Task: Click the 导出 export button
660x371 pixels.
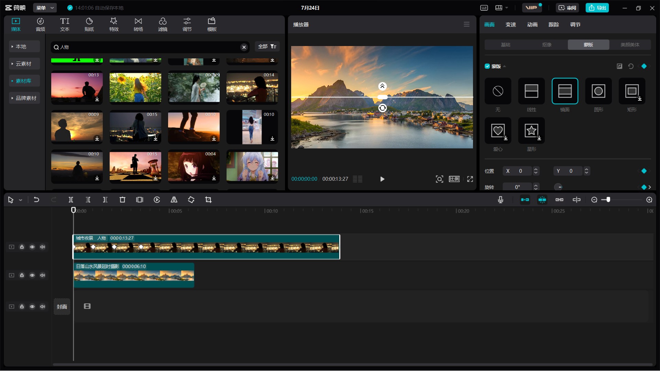Action: (597, 8)
